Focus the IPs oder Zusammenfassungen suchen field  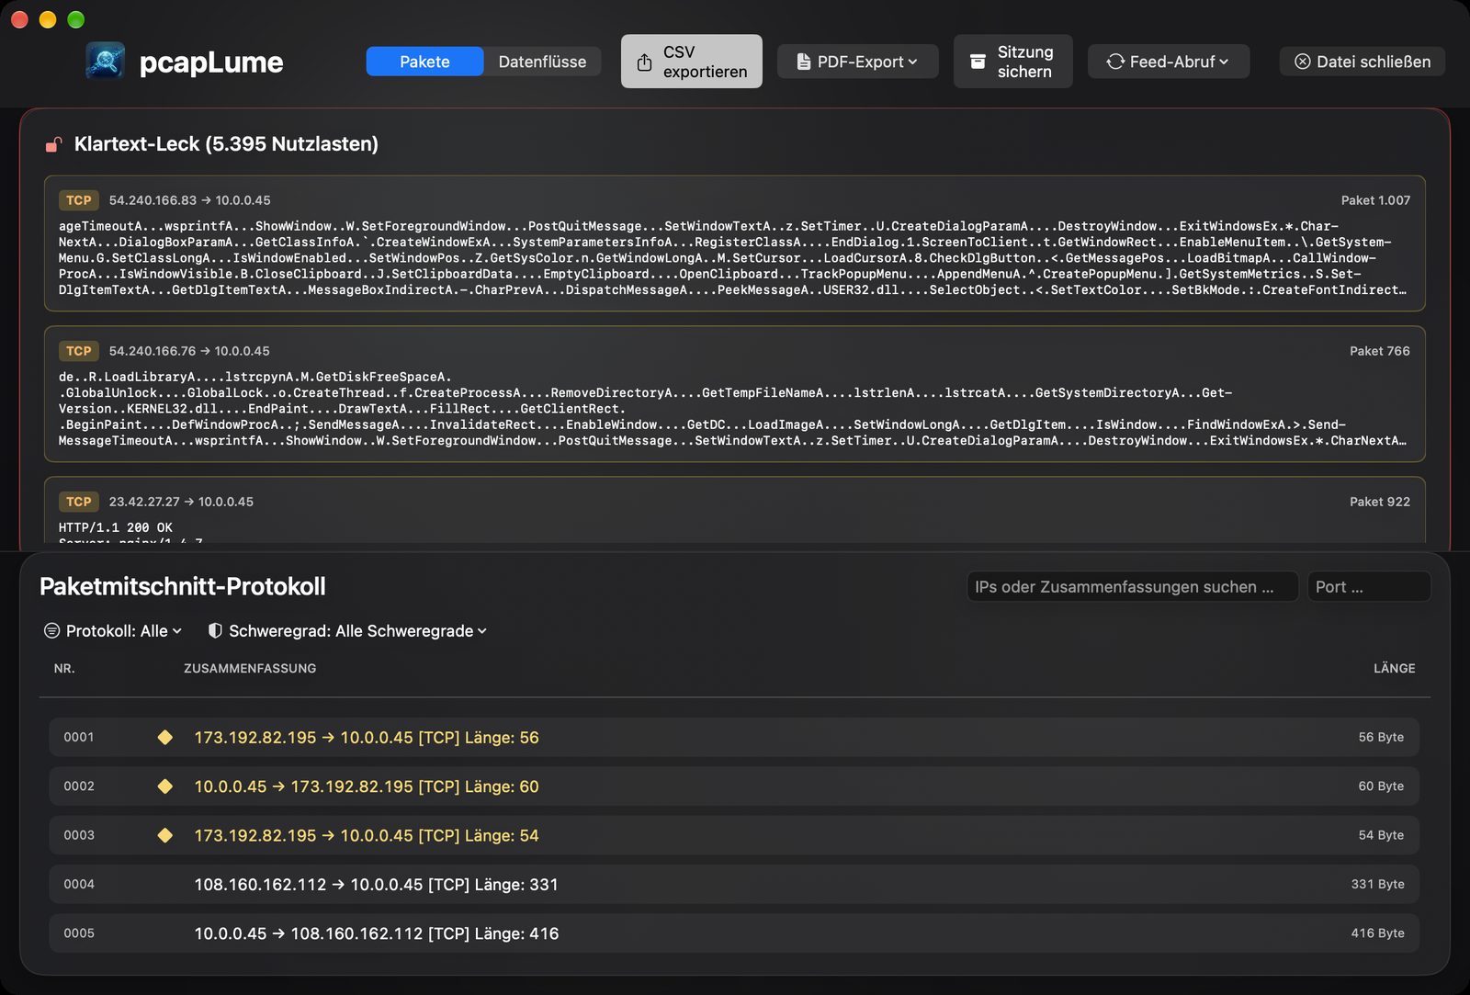[x=1132, y=587]
